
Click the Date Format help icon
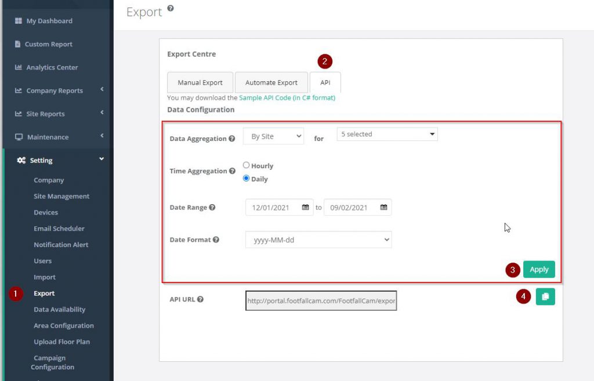pyautogui.click(x=216, y=240)
